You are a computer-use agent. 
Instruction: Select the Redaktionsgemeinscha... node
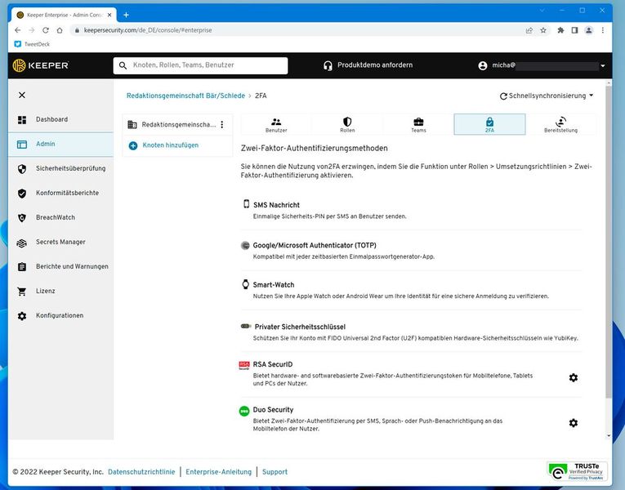click(x=177, y=125)
